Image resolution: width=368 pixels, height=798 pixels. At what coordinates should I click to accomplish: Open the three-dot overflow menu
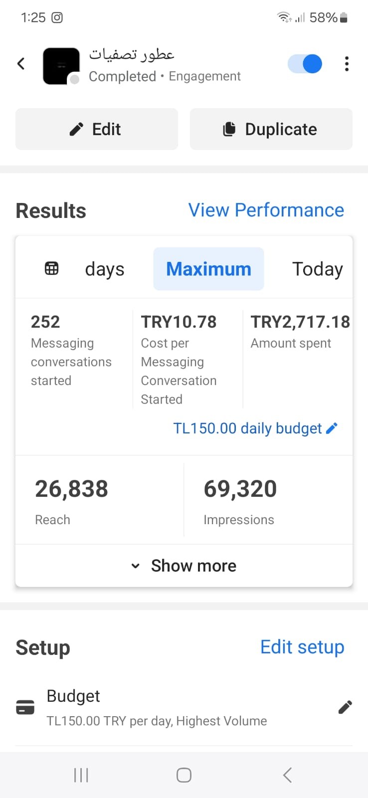point(347,64)
